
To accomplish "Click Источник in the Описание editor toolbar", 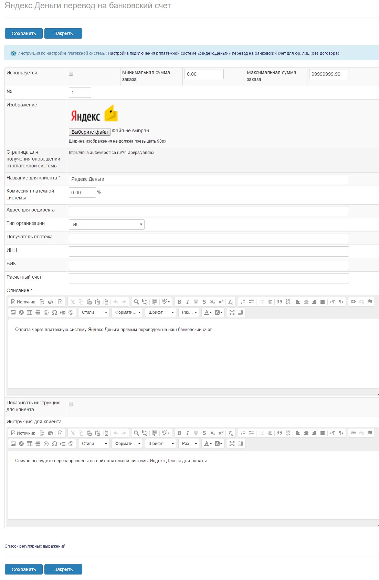I will click(x=23, y=302).
